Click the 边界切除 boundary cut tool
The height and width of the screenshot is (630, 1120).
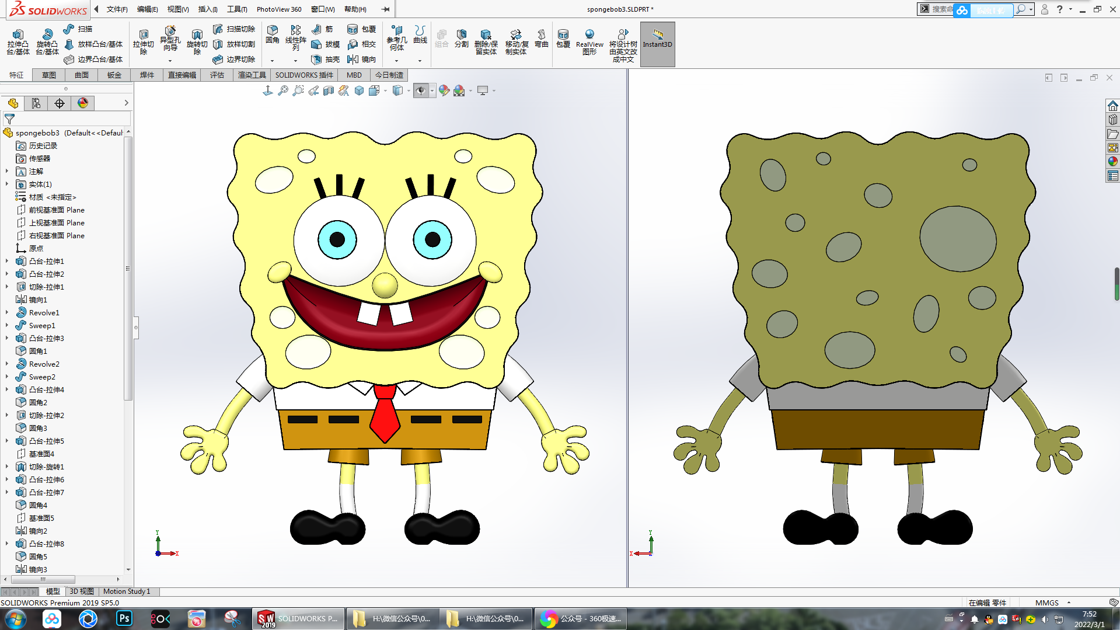click(x=234, y=59)
